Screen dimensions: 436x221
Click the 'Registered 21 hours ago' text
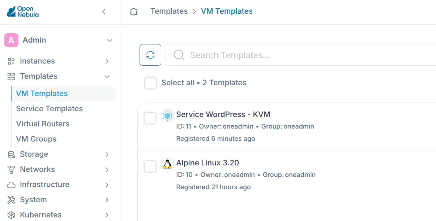[213, 187]
